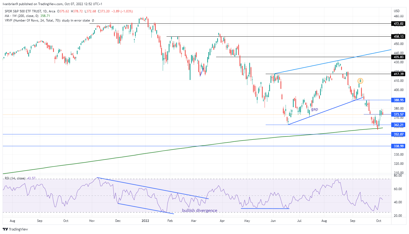
Task: Click the Ø error-state icon beside VRVP legend
Action: [93, 20]
